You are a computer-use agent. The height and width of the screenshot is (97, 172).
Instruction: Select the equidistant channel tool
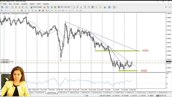(22, 11)
